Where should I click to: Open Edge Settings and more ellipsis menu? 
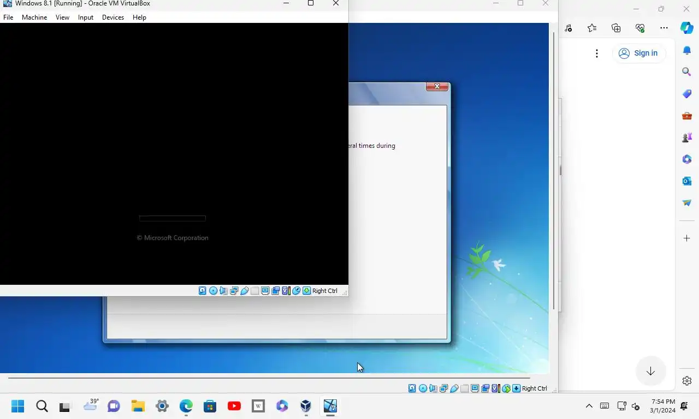click(664, 28)
